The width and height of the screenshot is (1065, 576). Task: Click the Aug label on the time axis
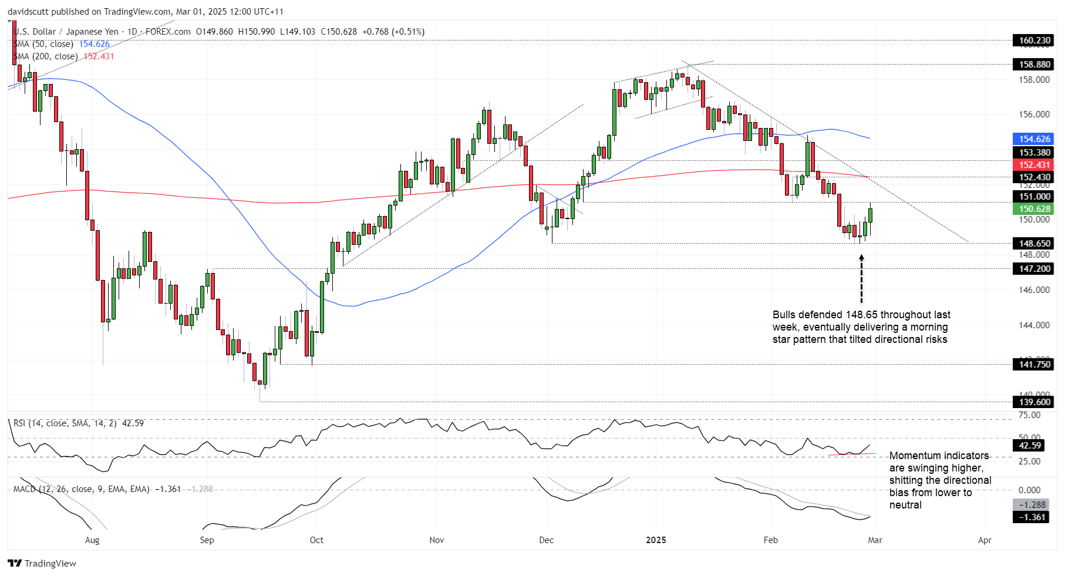tap(92, 540)
